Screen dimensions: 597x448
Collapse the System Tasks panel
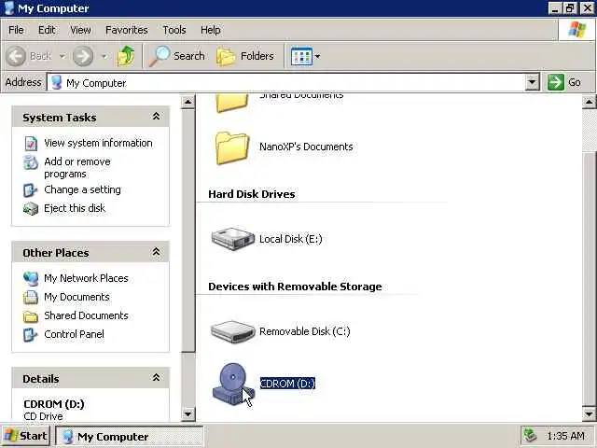pyautogui.click(x=156, y=117)
